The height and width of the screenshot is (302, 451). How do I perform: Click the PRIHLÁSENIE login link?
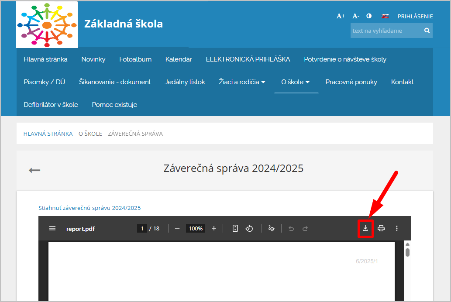point(415,16)
